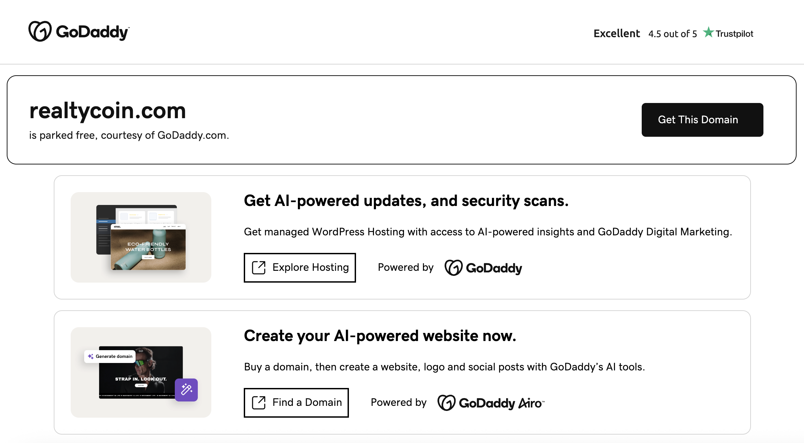Click the Generate domain chip
Viewport: 804px width, 443px height.
click(110, 356)
